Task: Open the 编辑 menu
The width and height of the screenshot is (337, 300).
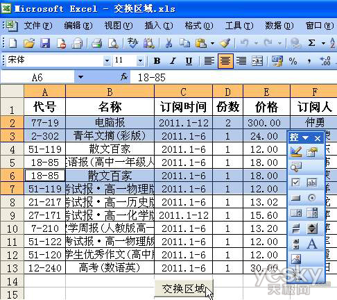Action: [78, 26]
